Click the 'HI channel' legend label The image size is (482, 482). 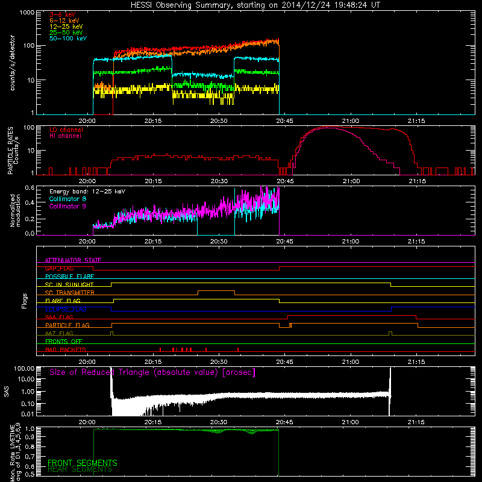[x=65, y=136]
